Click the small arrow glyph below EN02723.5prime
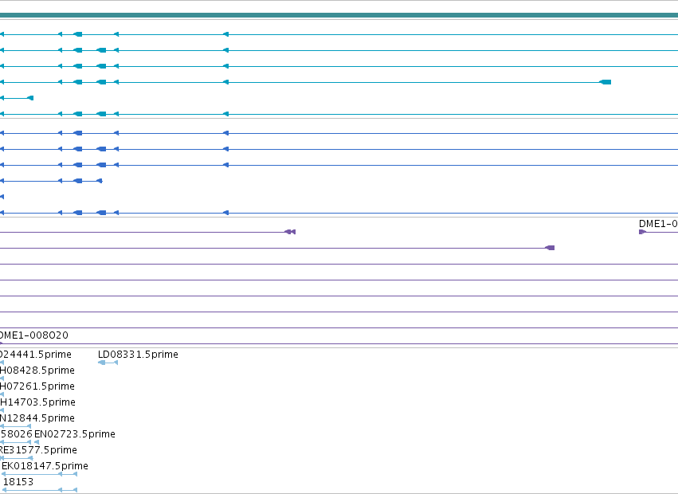Image resolution: width=678 pixels, height=494 pixels. [x=37, y=442]
